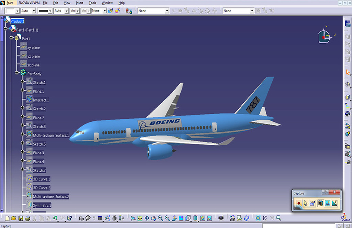
Task: Choose the shading cylinder render style
Action: pyautogui.click(x=195, y=218)
